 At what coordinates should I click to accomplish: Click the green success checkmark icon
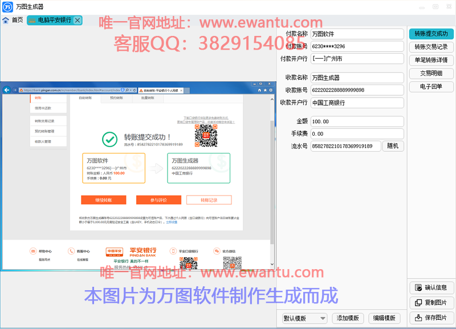[109, 140]
